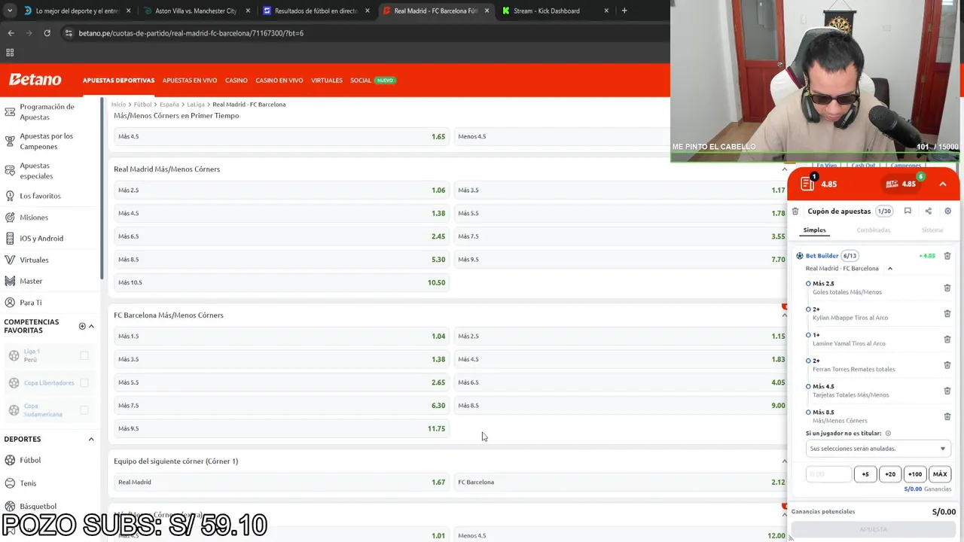Open the iOS y Android phone icon

click(10, 239)
